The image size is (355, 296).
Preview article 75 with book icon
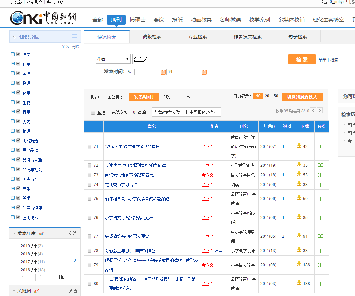coord(320,199)
